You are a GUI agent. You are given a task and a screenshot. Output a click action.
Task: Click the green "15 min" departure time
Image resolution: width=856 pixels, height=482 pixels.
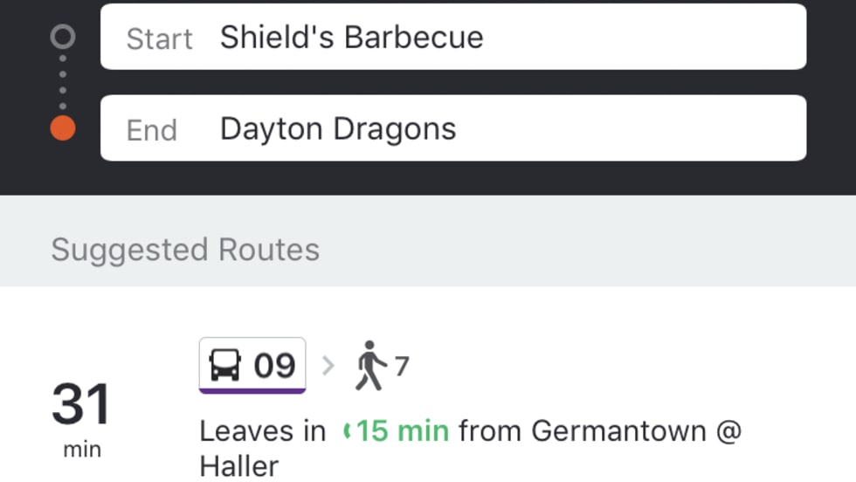[x=403, y=430]
